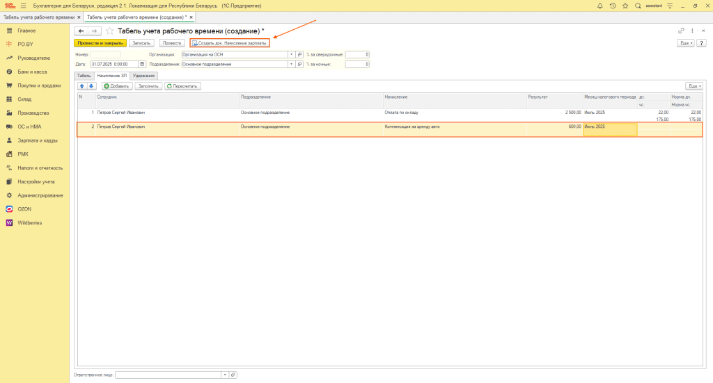Open the Руководителю section

click(x=35, y=58)
